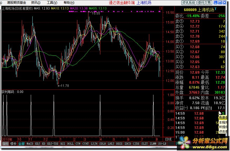The height and width of the screenshot is (151, 230).
Task: Select the ZLMM indicator tab
Action: tap(153, 144)
